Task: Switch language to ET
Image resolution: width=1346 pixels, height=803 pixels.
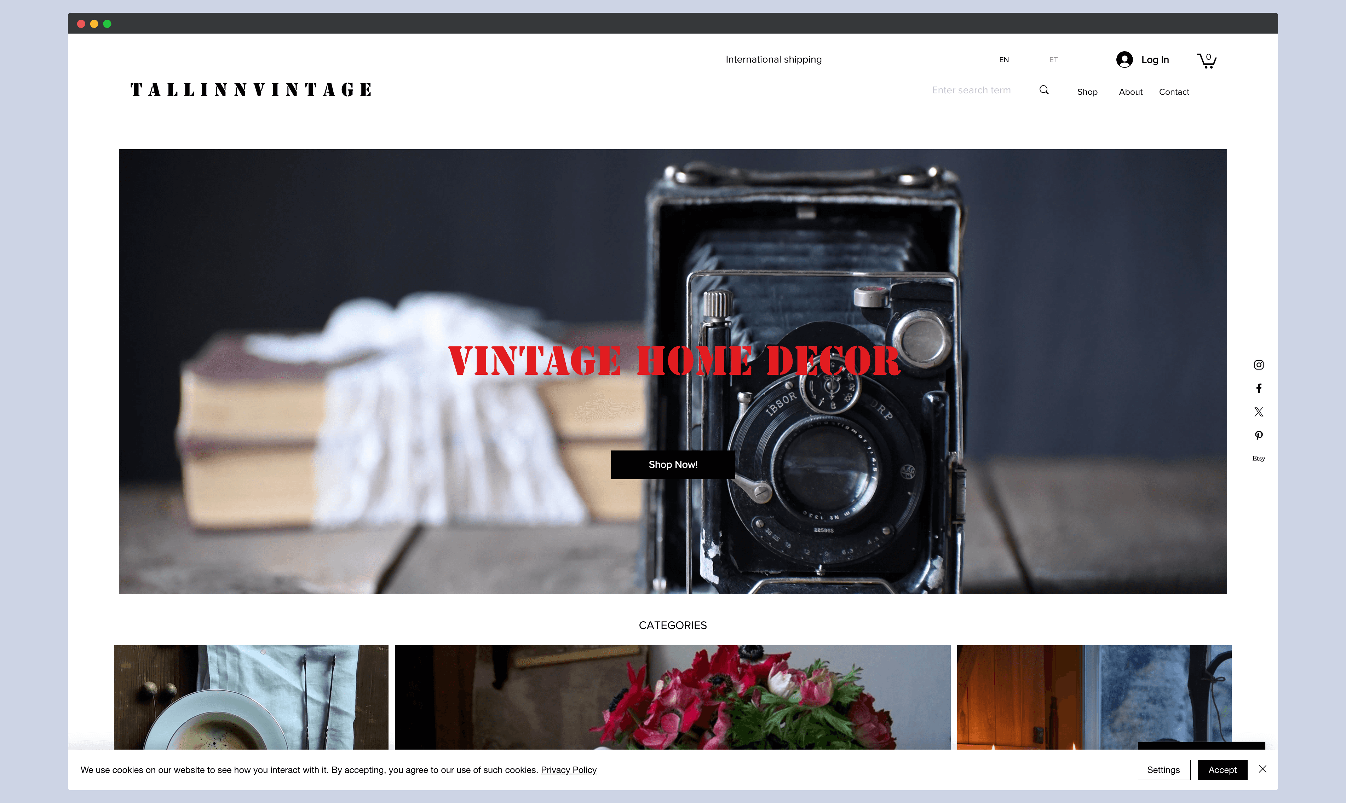Action: (1053, 59)
